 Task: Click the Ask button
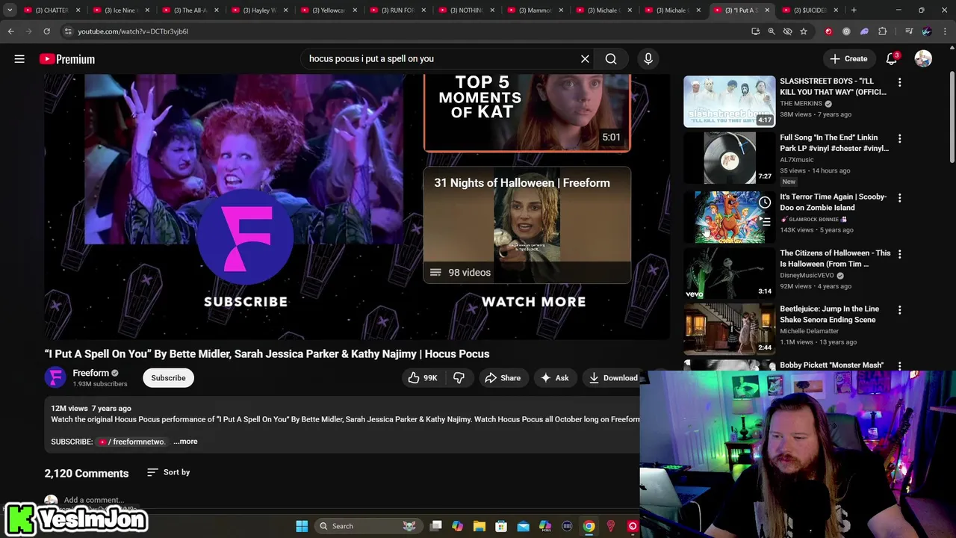(x=555, y=378)
